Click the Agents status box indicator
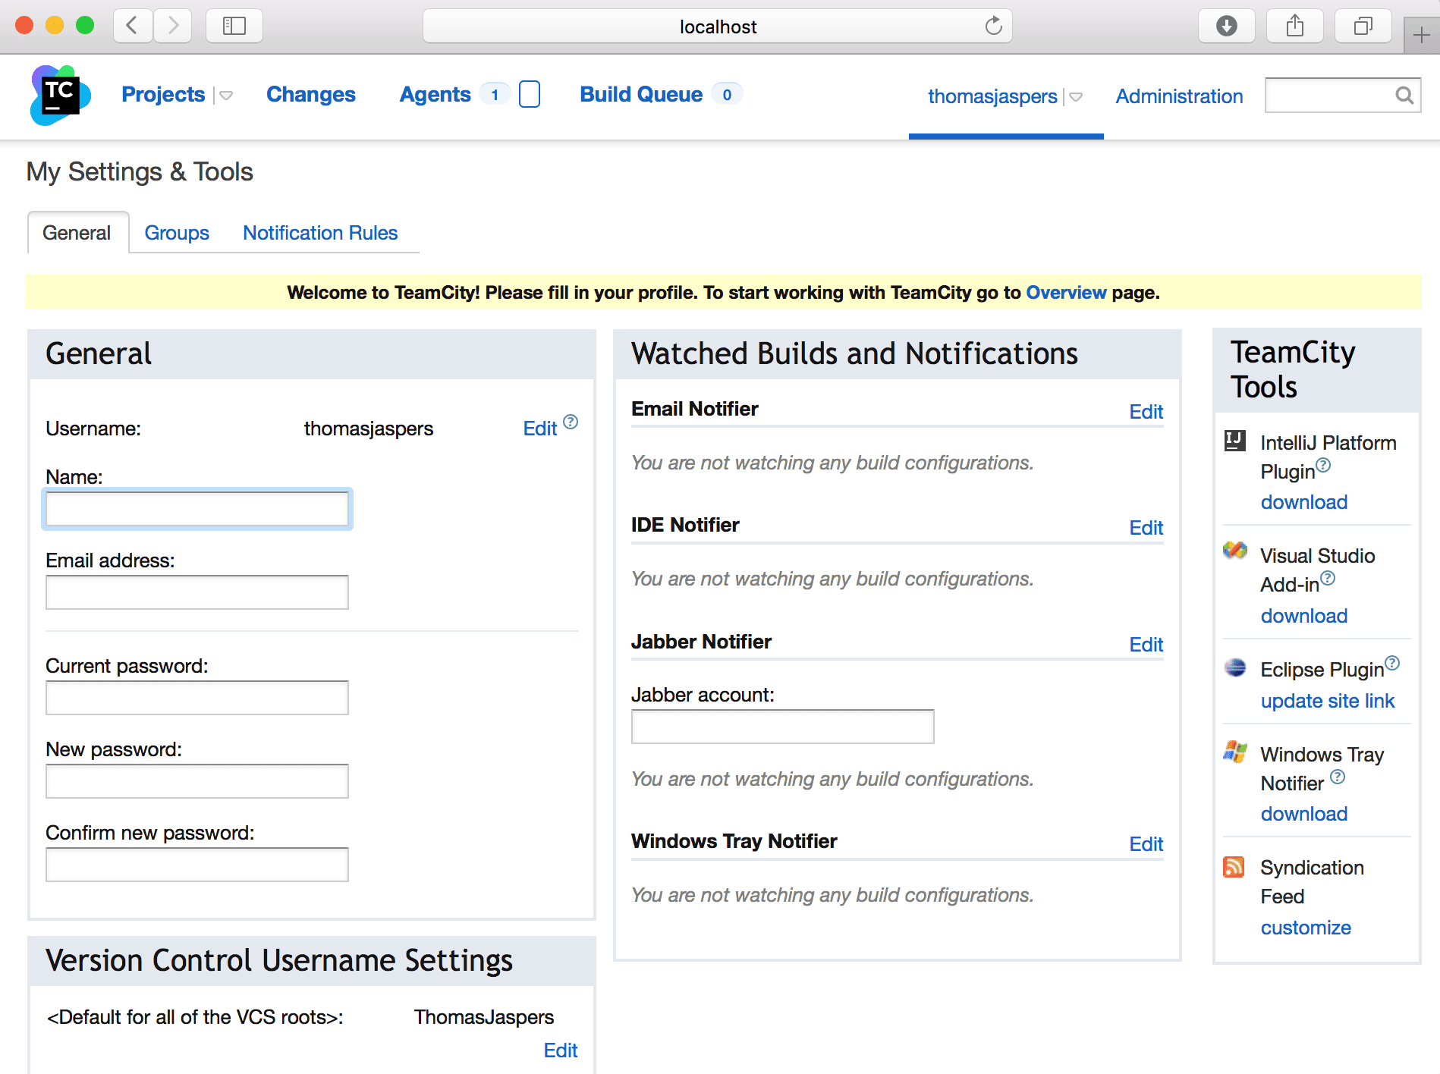The height and width of the screenshot is (1074, 1440). tap(530, 95)
